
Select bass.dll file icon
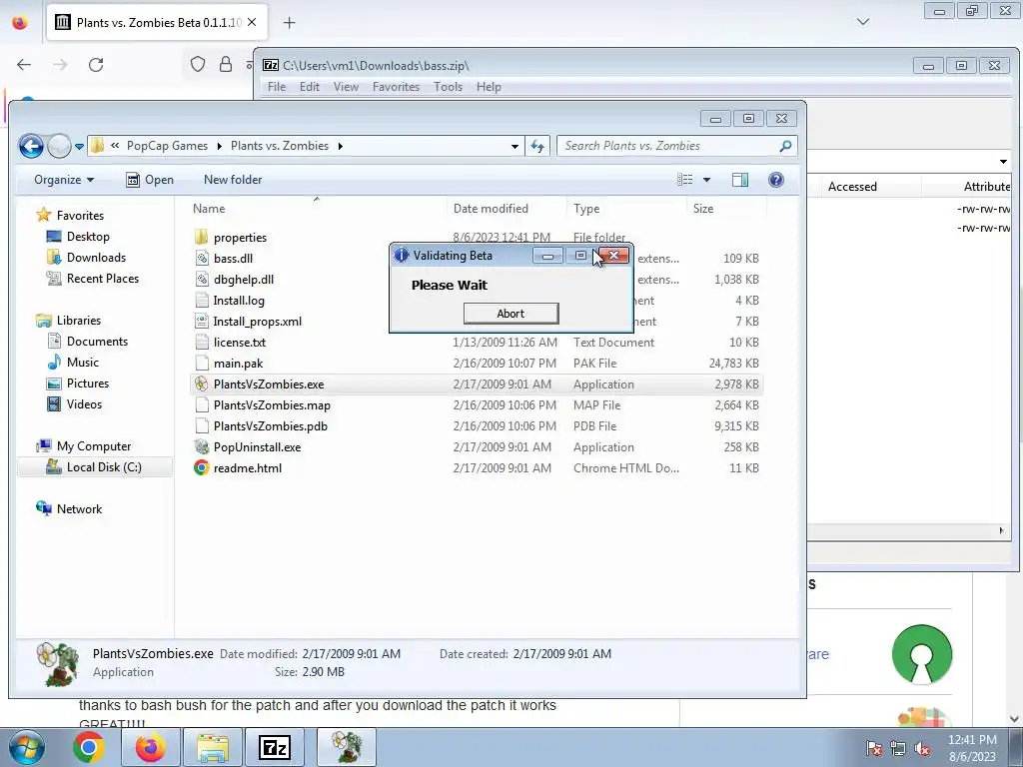tap(202, 259)
